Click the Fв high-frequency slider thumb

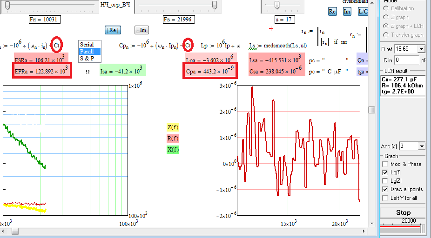point(215,5)
